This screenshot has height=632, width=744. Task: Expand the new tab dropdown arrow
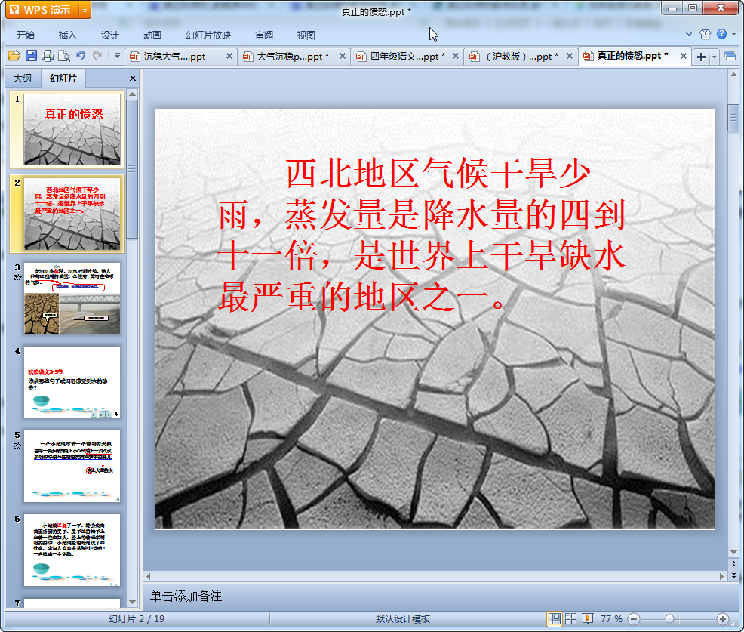tap(714, 57)
